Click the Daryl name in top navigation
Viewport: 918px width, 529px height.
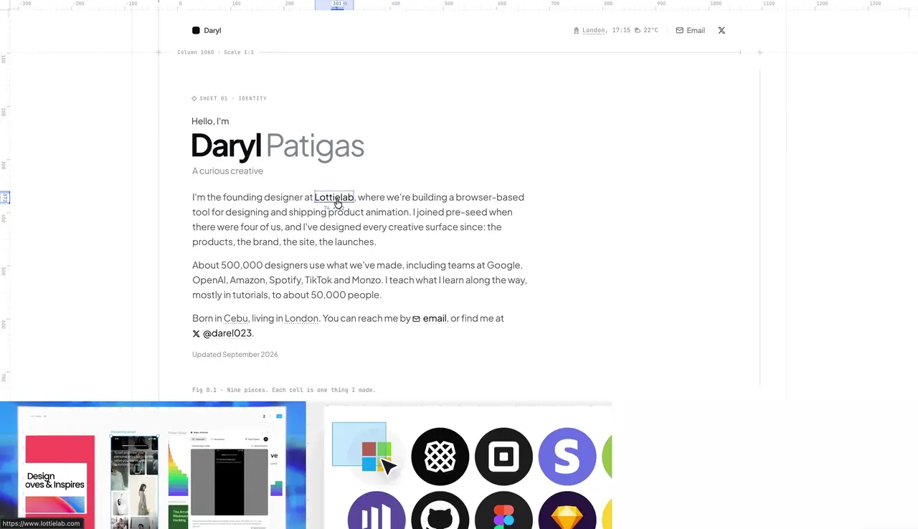click(x=212, y=31)
